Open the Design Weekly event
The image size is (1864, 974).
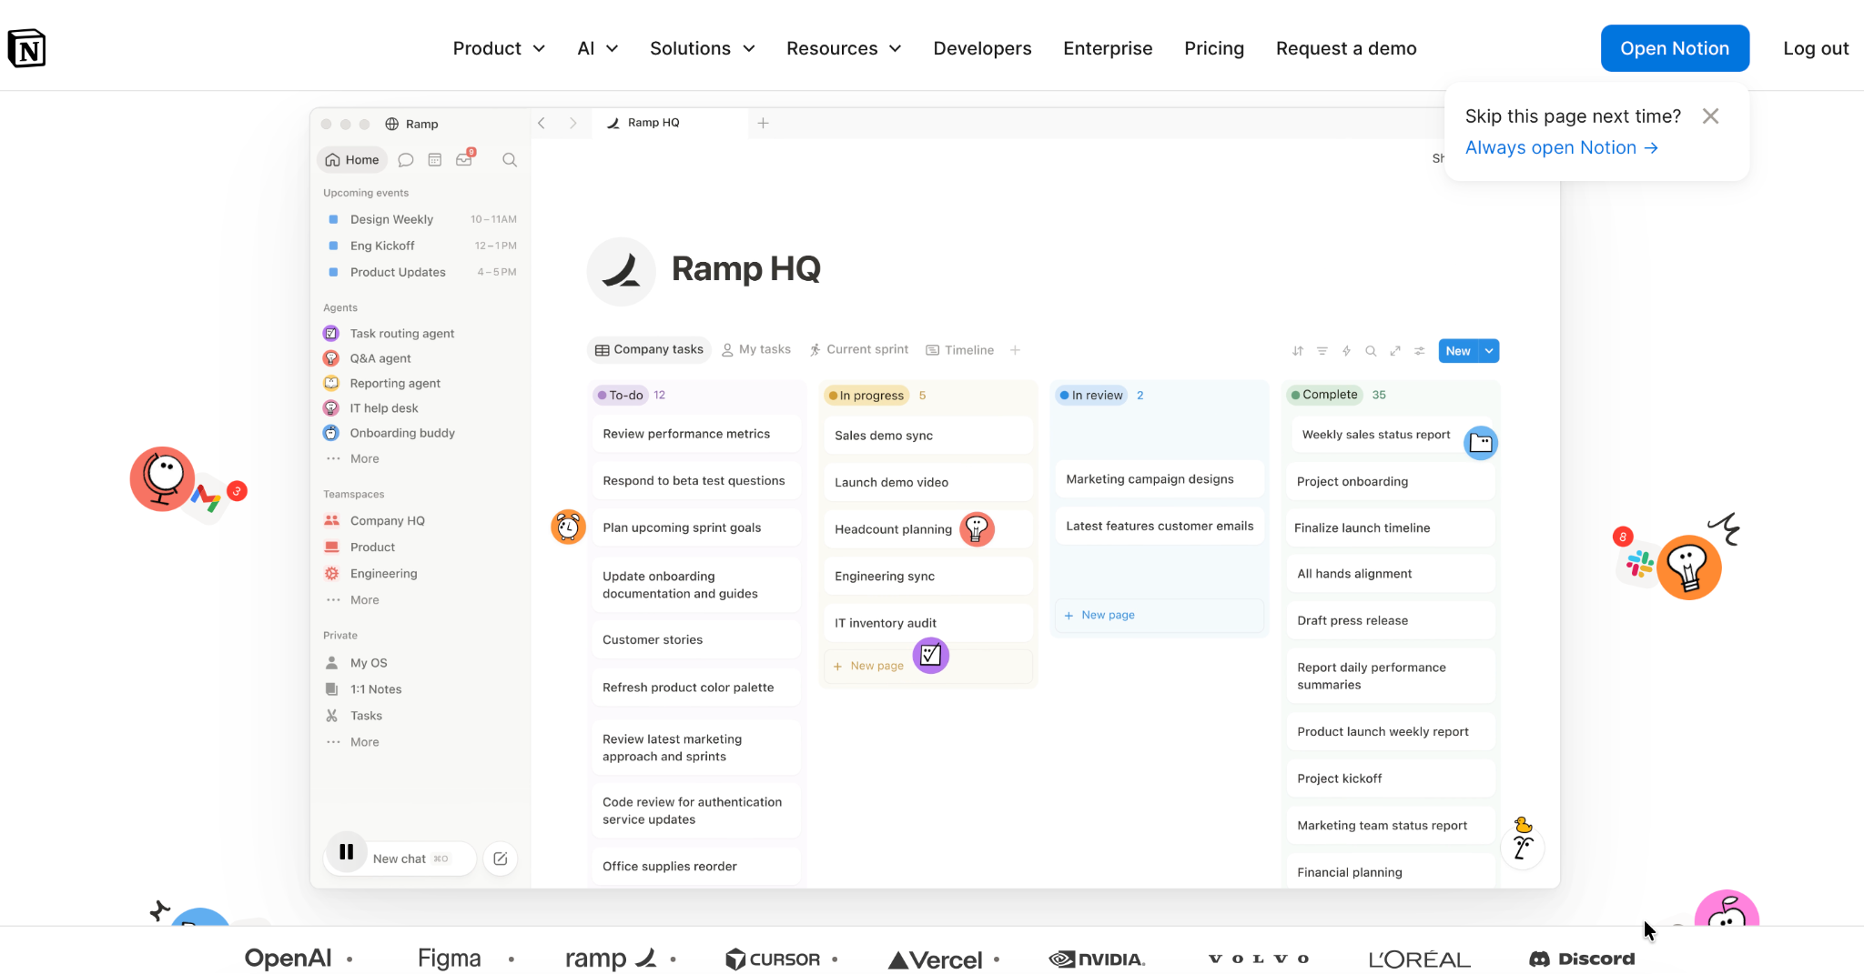point(421,219)
